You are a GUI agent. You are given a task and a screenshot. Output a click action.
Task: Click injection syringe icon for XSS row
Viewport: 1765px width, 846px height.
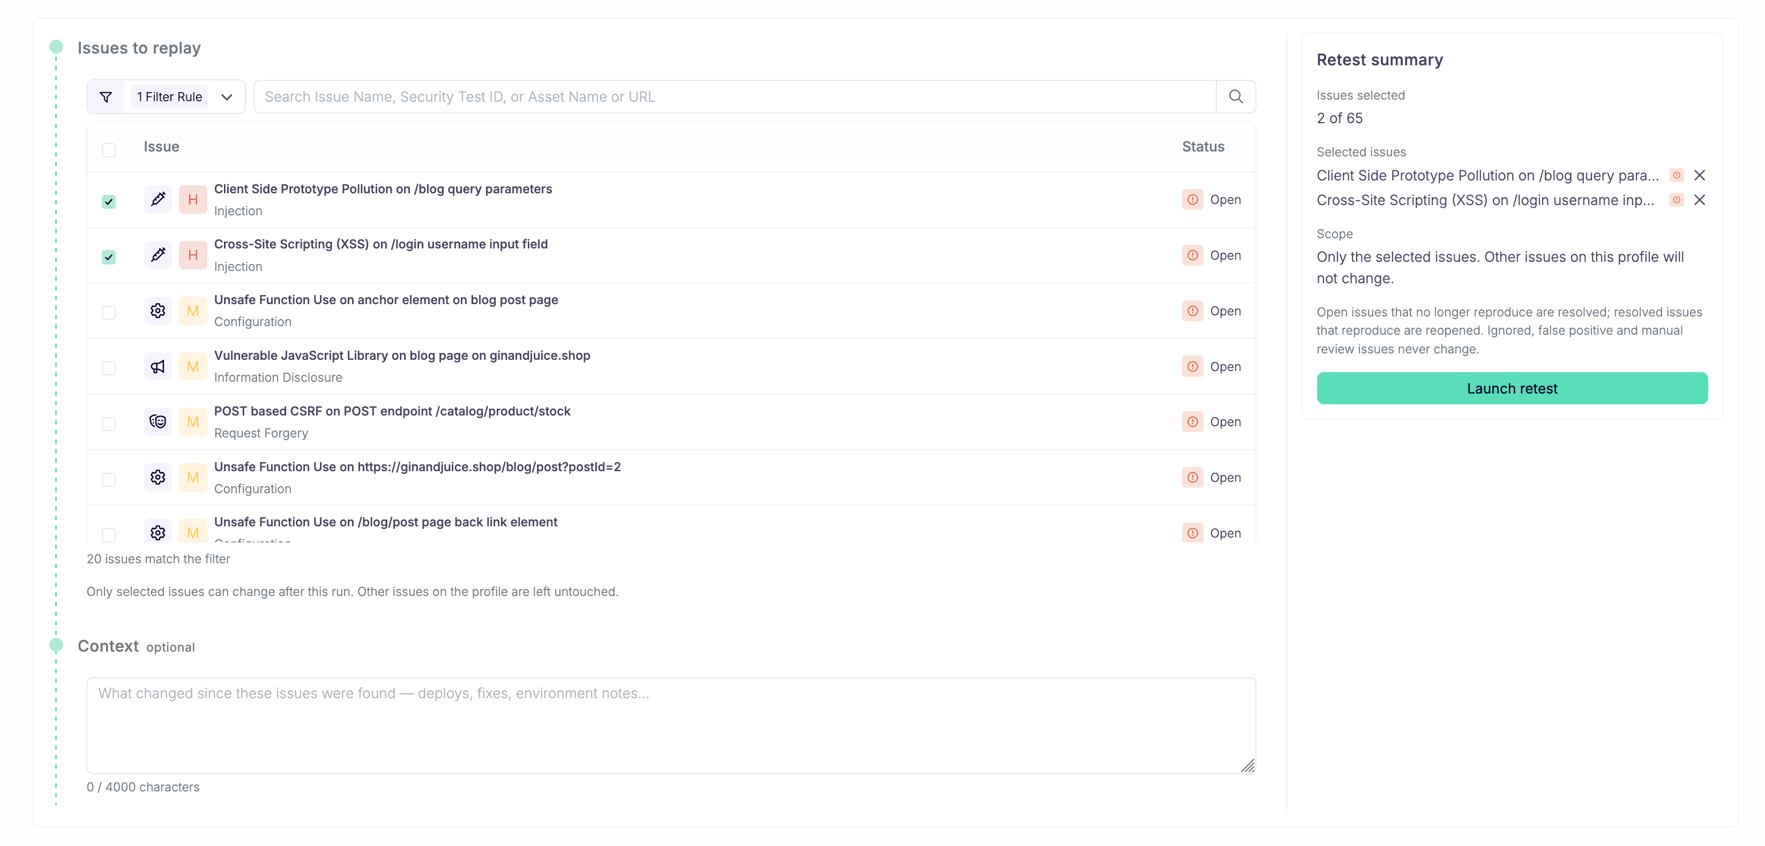tap(158, 255)
